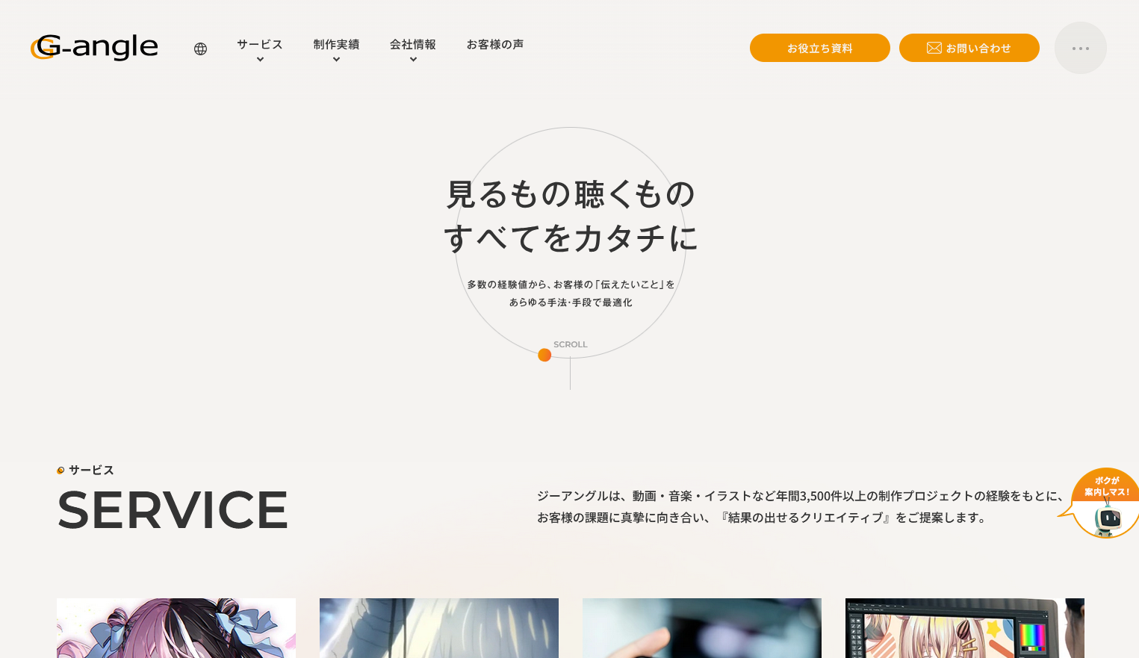The height and width of the screenshot is (658, 1139).
Task: Expand the 制作実績 dropdown chevron
Action: 336,60
